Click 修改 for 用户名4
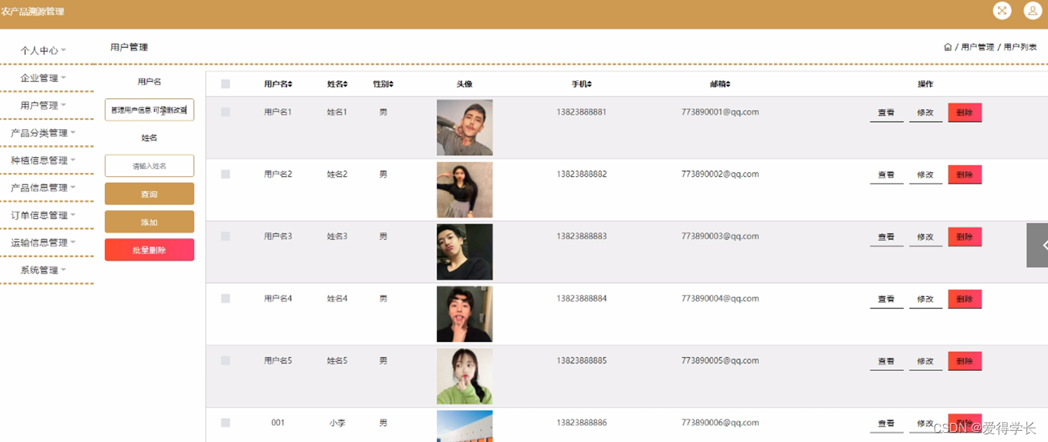The image size is (1048, 442). 926,299
